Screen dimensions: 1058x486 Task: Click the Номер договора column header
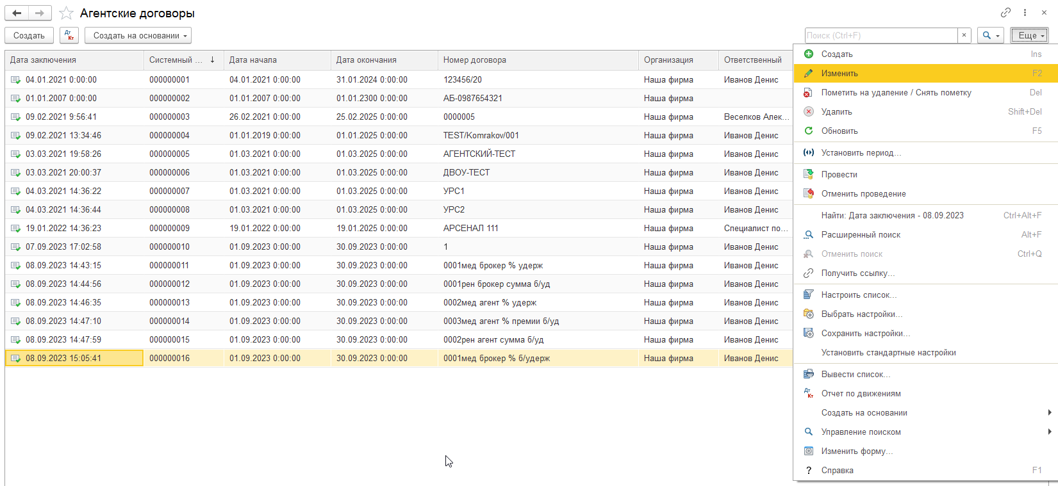click(x=538, y=60)
